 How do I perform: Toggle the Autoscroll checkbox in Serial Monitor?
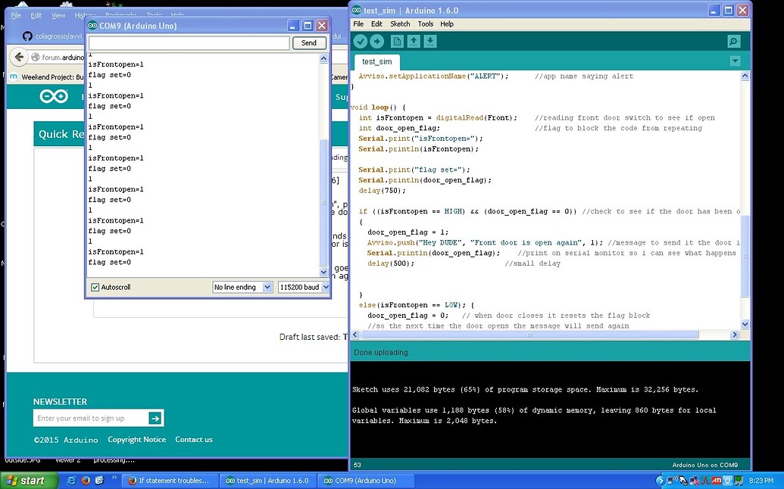(93, 287)
